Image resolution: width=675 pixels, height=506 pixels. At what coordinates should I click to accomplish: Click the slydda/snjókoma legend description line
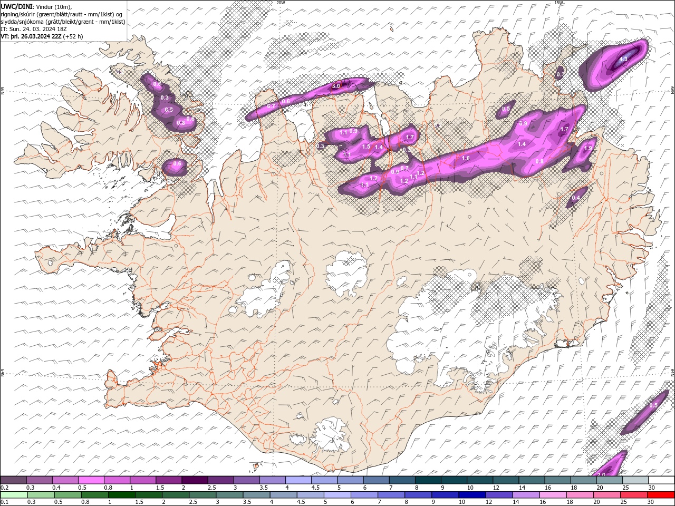click(63, 22)
